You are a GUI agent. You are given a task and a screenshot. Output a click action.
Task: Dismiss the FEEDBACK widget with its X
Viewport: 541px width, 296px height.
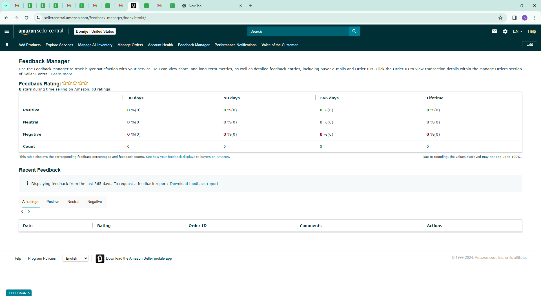point(28,293)
